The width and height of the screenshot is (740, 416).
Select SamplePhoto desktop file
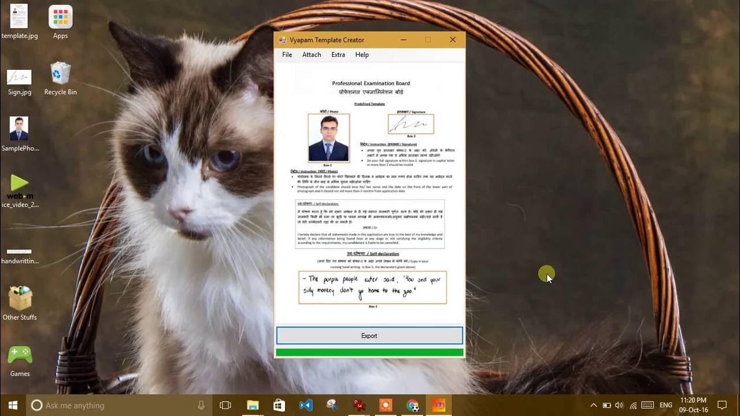coord(20,134)
